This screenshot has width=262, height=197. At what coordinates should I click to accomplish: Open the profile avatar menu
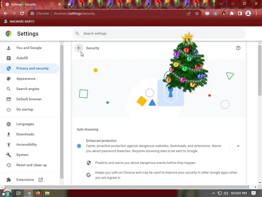point(248,13)
